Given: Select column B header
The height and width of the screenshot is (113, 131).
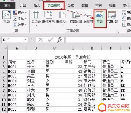Looking at the screenshot, I should (36, 48).
